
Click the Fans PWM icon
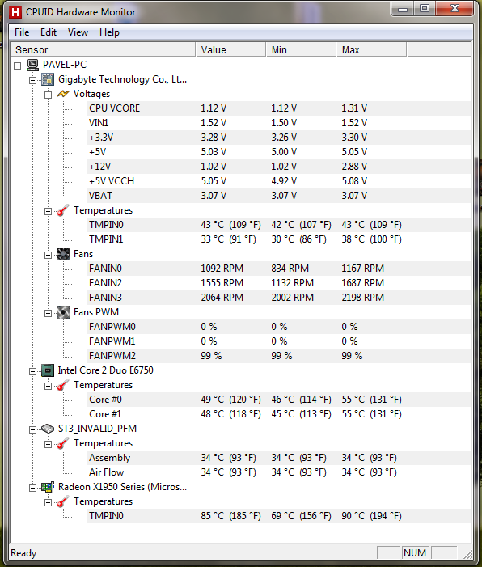63,312
